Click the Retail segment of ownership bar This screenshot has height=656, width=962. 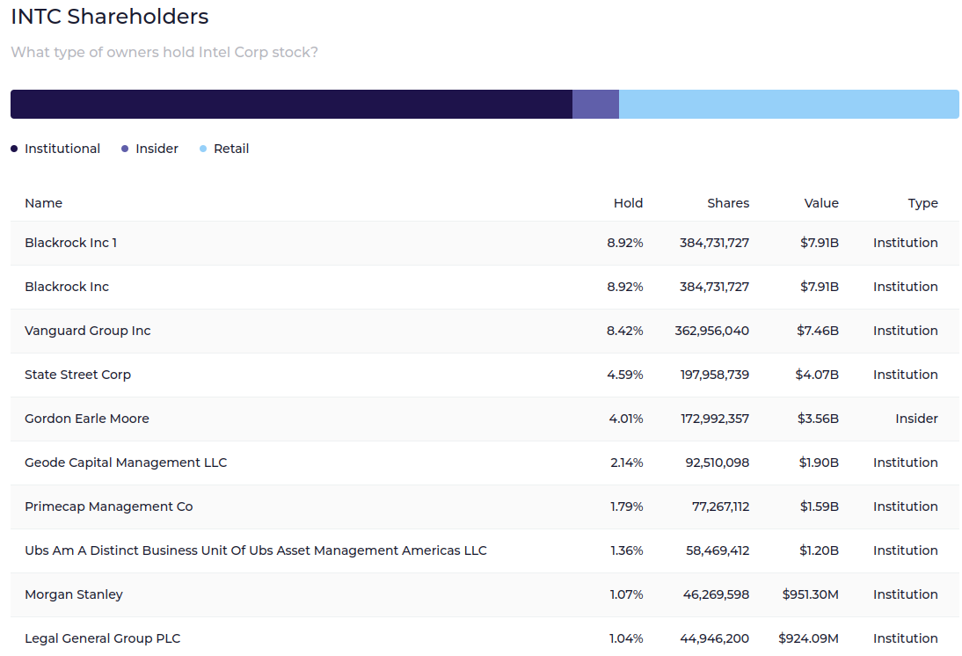coord(789,105)
